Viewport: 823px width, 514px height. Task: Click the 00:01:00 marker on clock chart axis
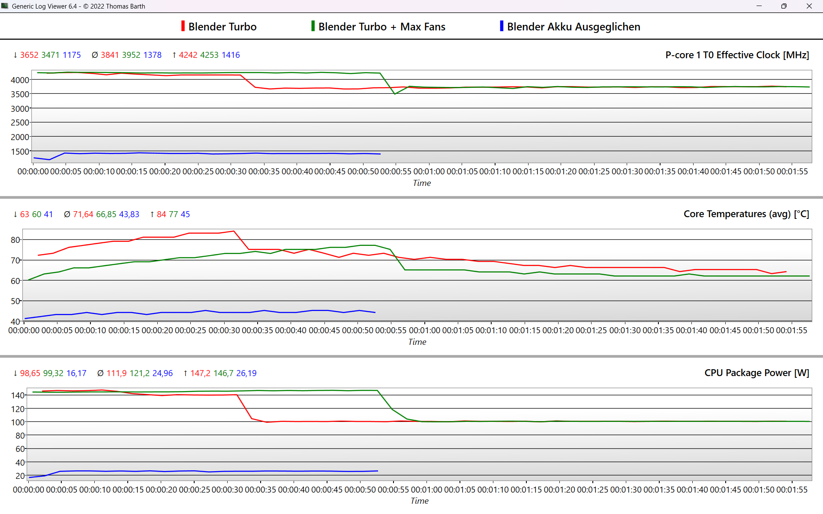coord(429,171)
